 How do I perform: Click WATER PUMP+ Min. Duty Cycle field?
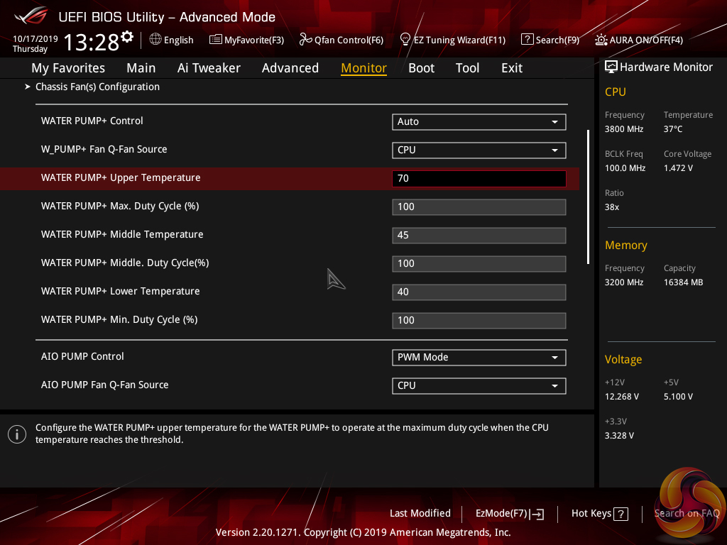tap(479, 320)
